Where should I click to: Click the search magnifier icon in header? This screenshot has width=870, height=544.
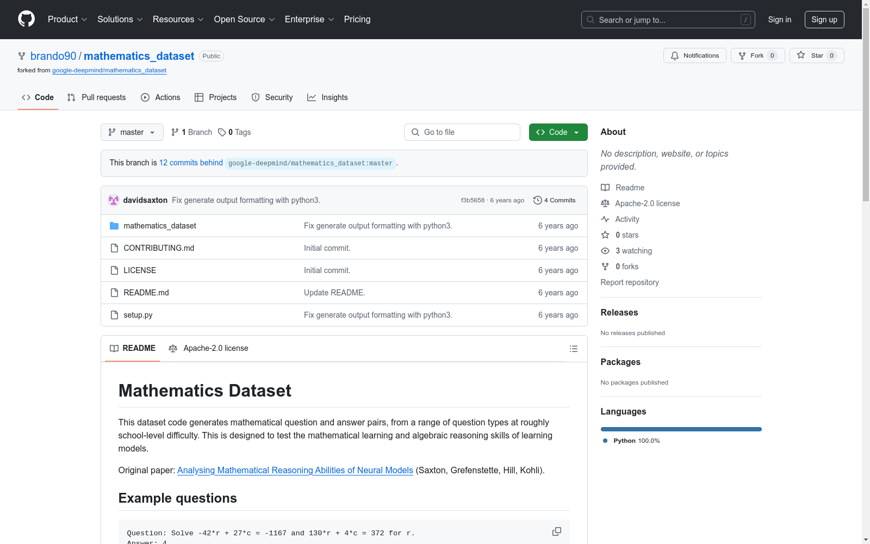(591, 20)
